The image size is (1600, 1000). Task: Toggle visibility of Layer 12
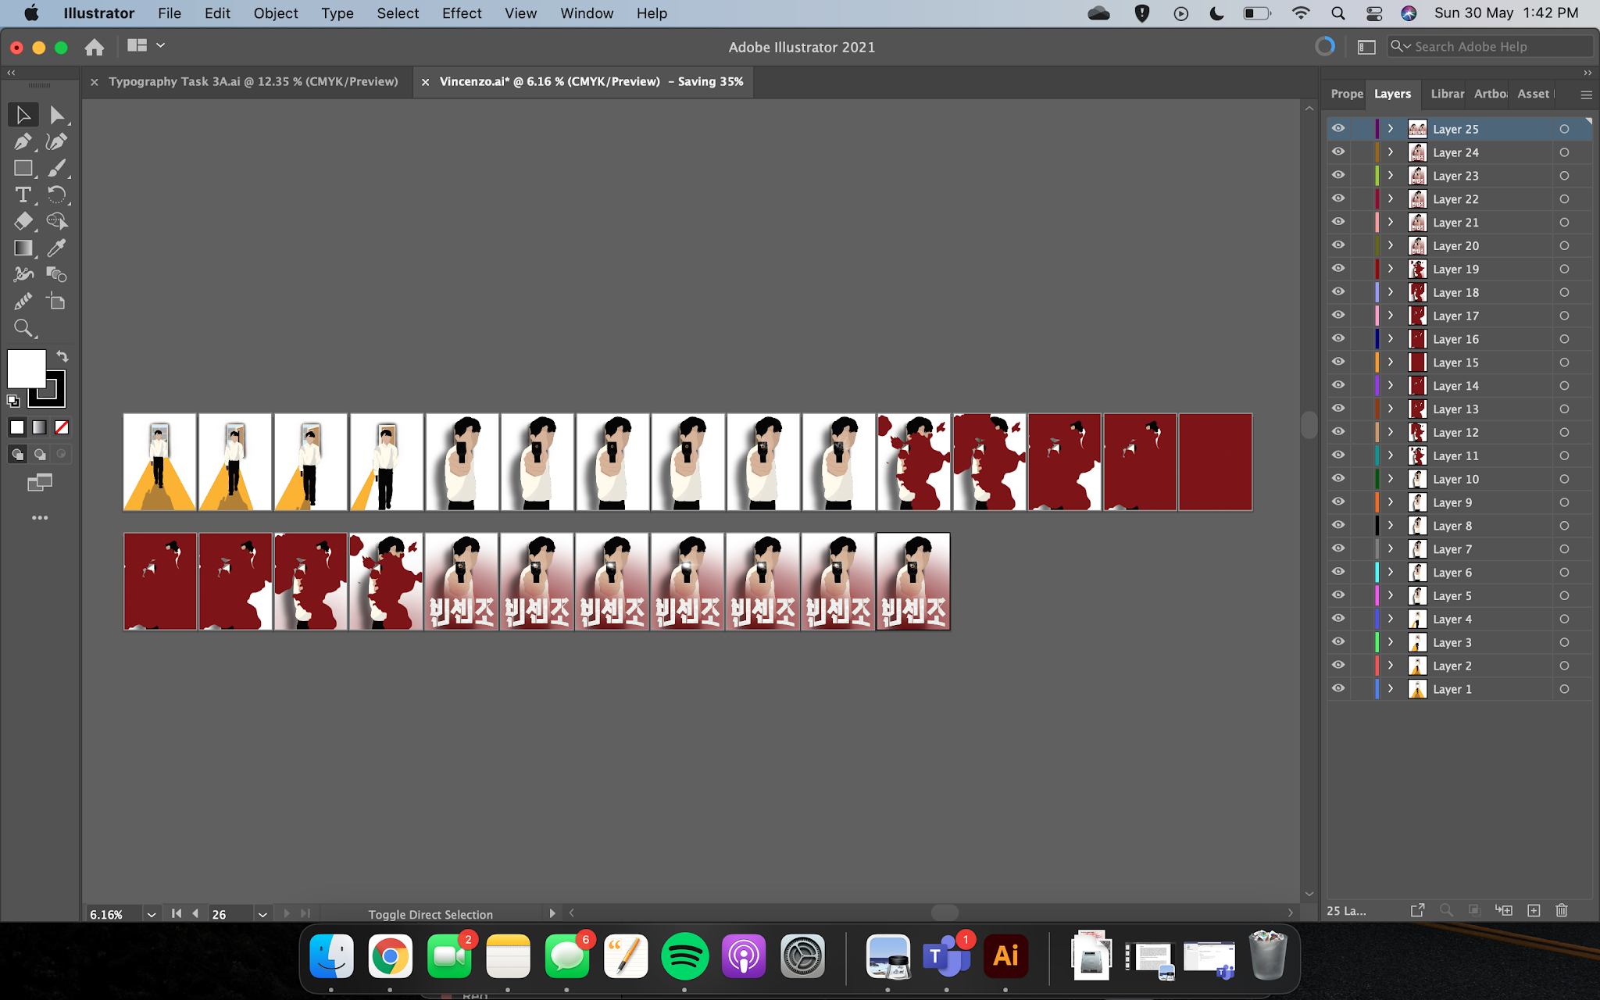click(x=1338, y=432)
